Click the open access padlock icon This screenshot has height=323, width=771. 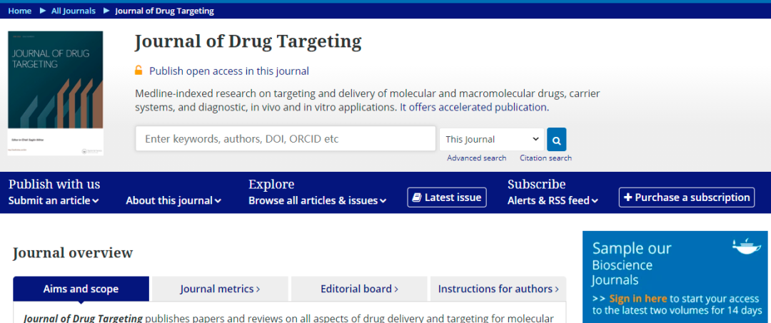point(139,71)
